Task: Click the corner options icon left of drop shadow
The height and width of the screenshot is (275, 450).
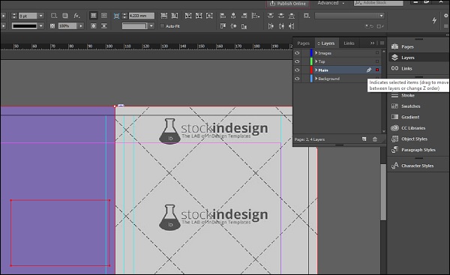Action: [54, 16]
